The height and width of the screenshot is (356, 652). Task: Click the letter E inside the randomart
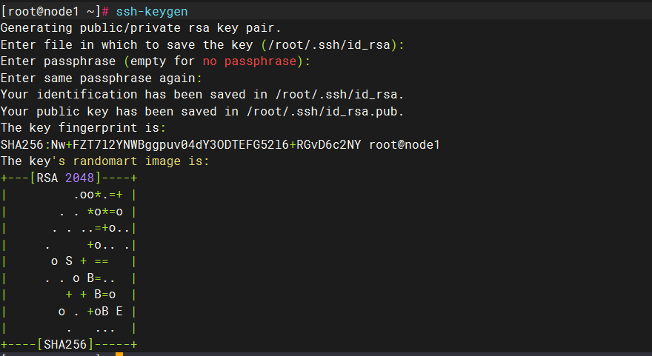point(119,312)
